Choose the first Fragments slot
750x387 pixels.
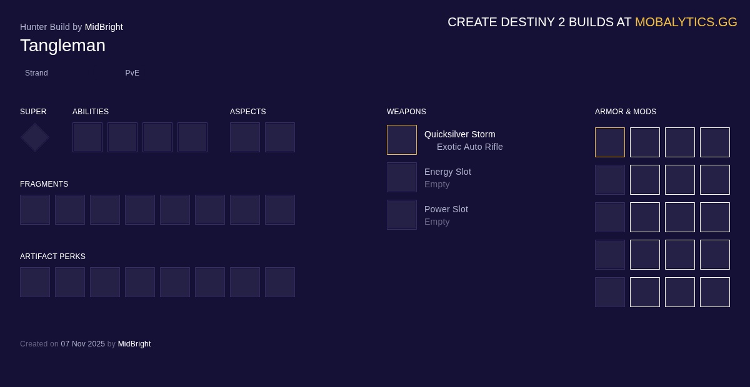tap(35, 210)
